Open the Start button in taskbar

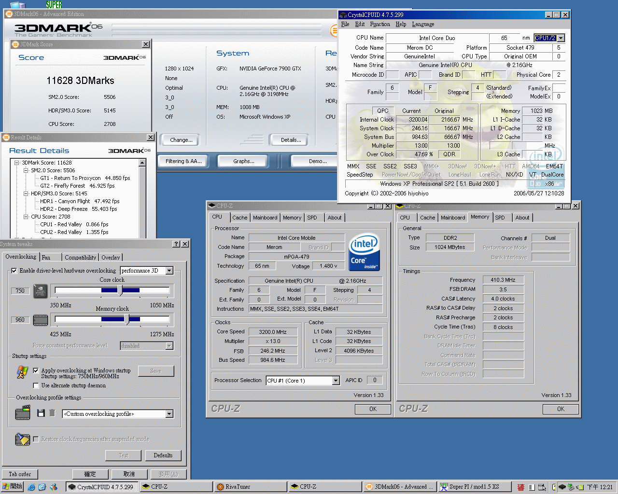pyautogui.click(x=12, y=487)
